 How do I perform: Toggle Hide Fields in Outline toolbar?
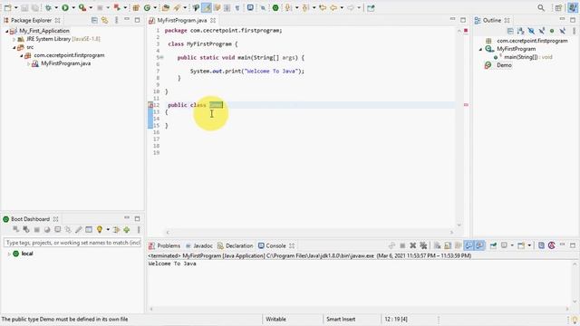[x=531, y=31]
